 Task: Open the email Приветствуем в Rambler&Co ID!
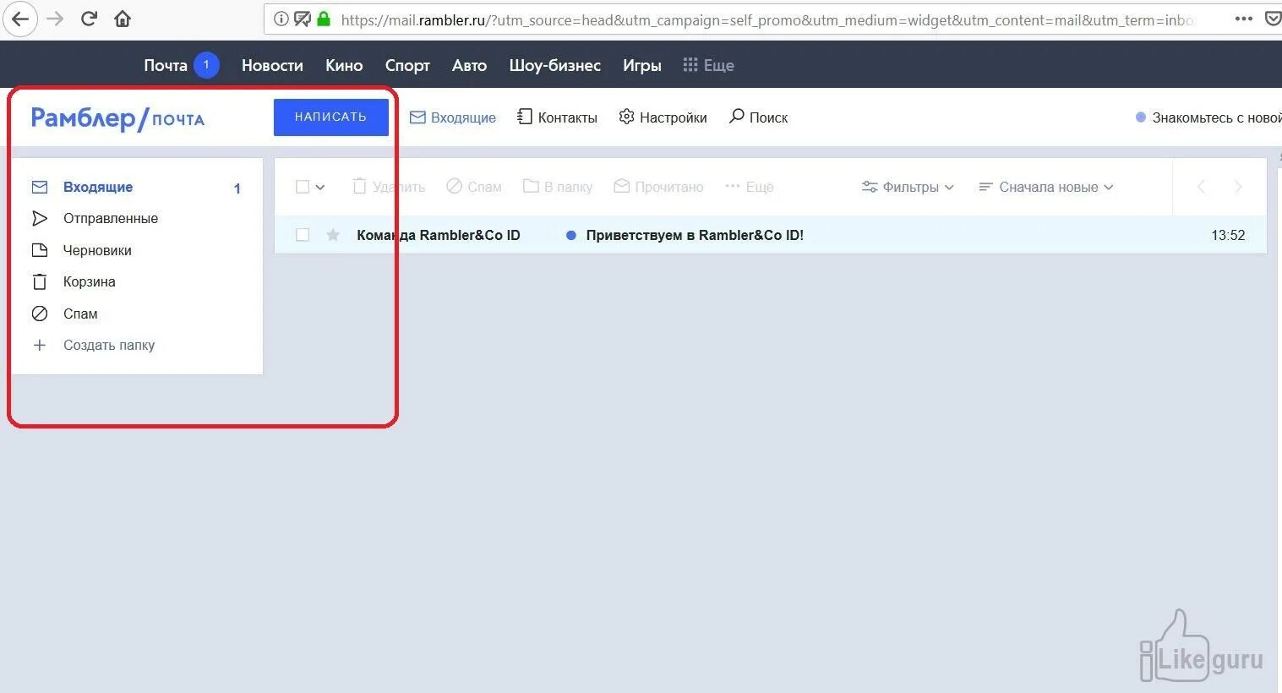point(695,235)
